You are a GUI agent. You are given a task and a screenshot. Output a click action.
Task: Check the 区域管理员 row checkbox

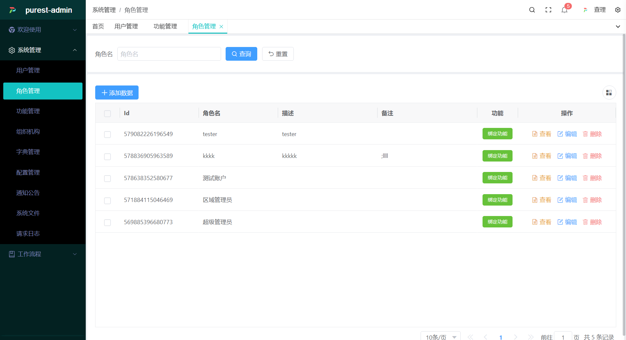(x=107, y=200)
